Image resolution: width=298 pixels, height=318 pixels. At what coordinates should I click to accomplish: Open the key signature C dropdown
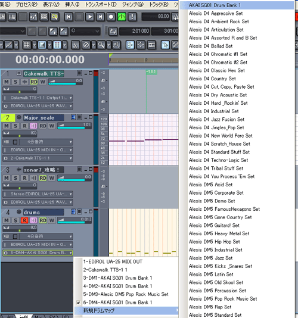(85, 32)
